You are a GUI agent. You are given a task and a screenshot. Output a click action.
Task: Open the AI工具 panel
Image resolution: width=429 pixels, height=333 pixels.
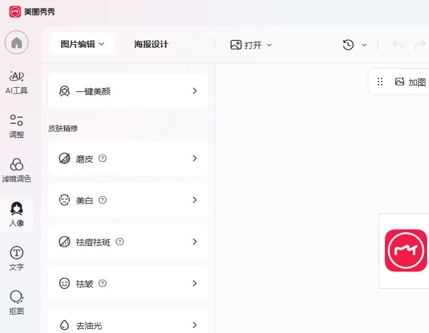pos(17,83)
